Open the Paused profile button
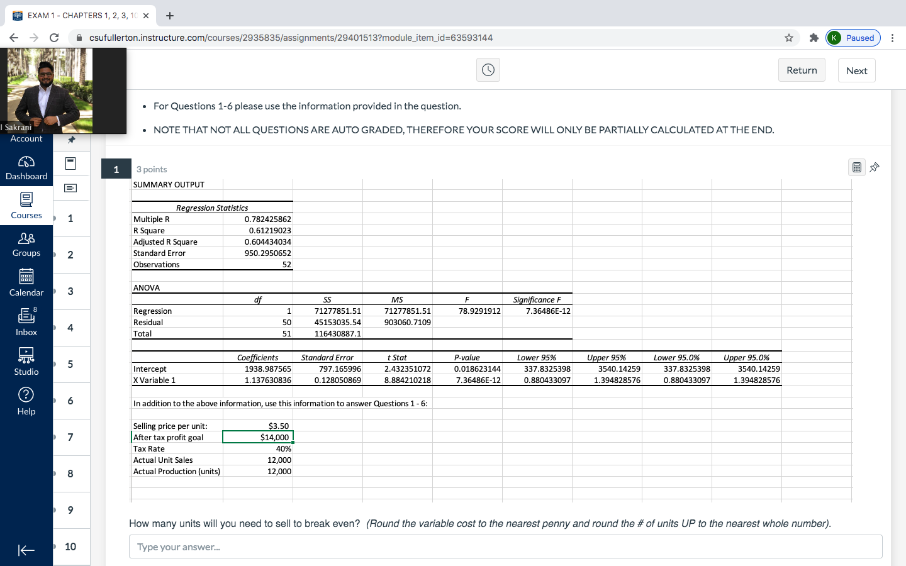Image resolution: width=906 pixels, height=566 pixels. pyautogui.click(x=853, y=38)
